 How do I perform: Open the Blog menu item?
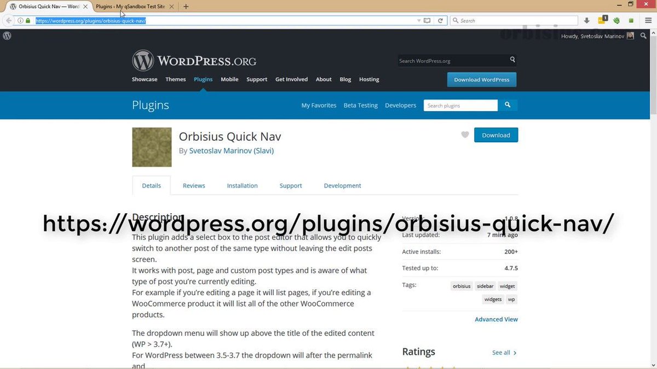345,79
